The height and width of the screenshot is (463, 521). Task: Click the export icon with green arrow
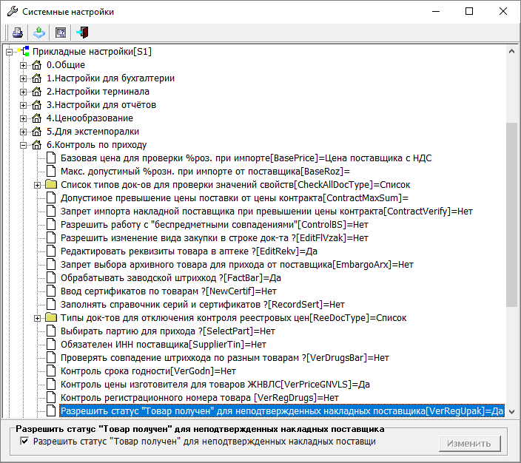click(x=38, y=33)
